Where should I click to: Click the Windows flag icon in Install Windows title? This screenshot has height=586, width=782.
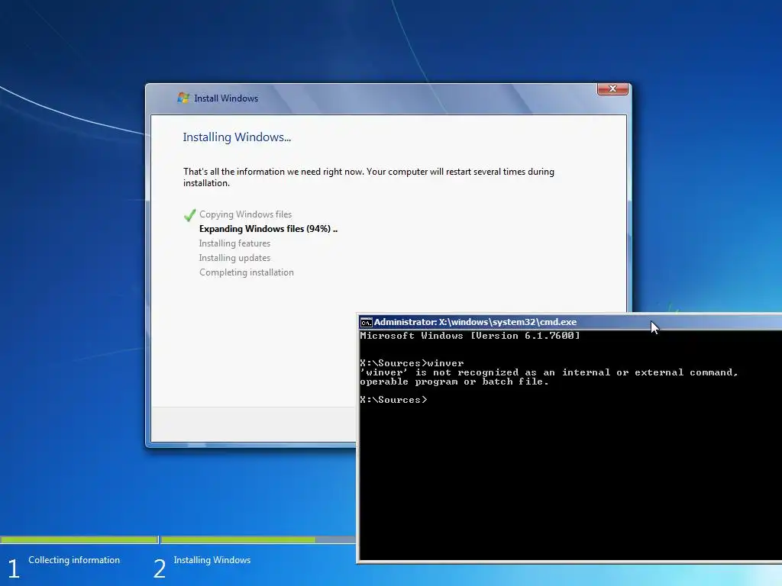pos(183,98)
